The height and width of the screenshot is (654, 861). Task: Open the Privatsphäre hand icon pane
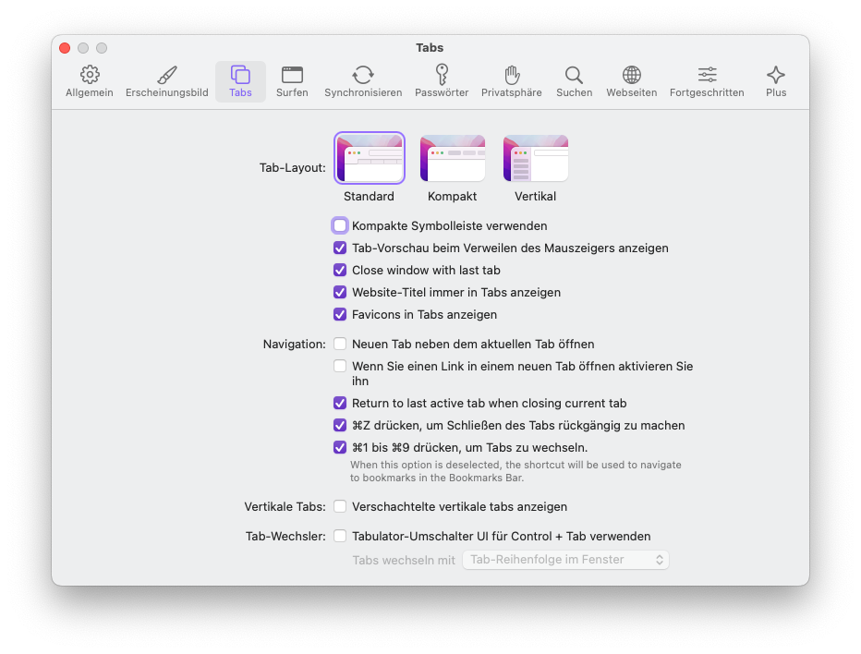[512, 81]
